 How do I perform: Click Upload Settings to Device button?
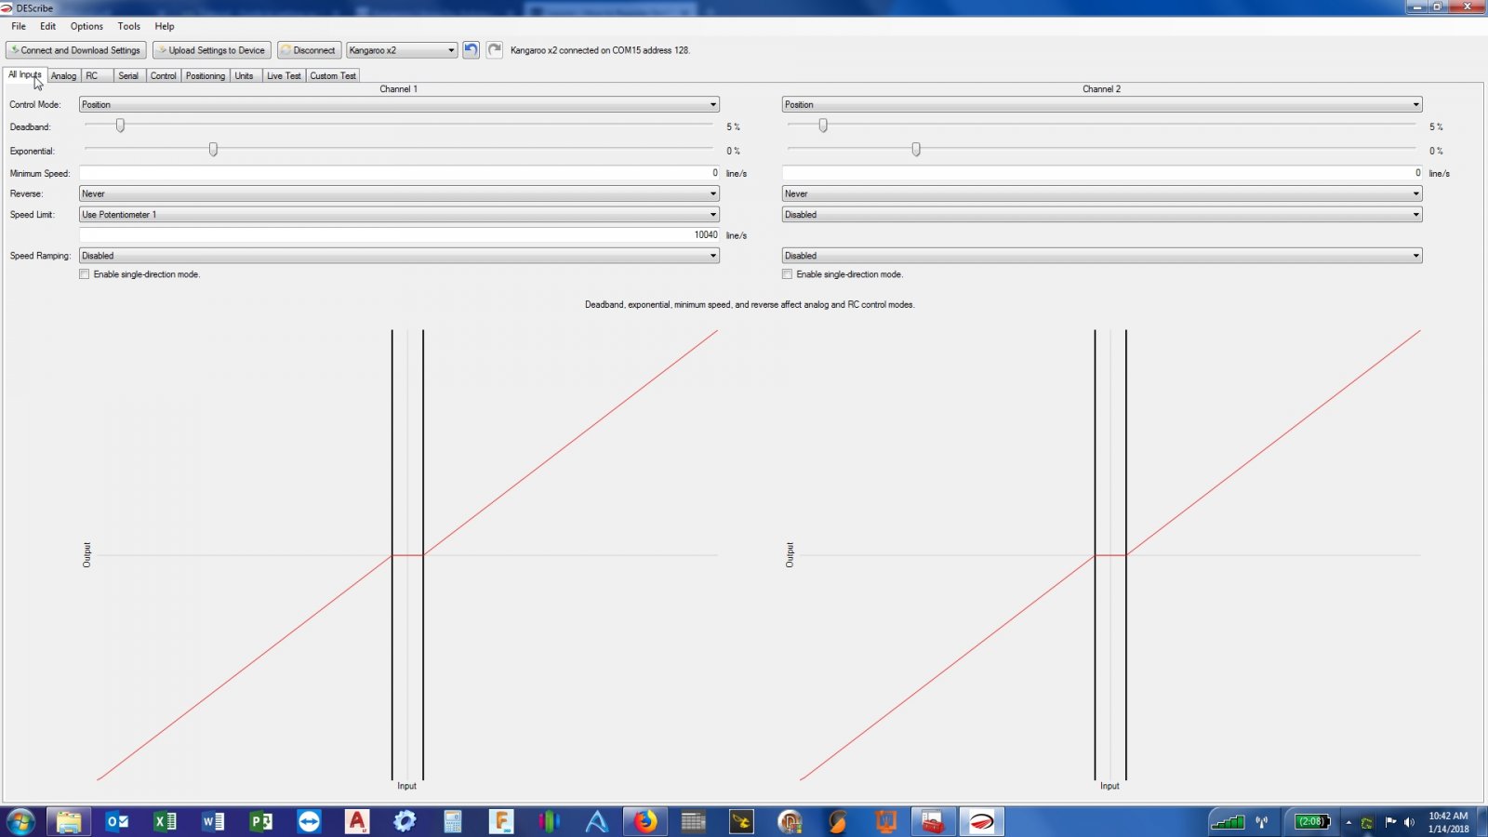(211, 50)
